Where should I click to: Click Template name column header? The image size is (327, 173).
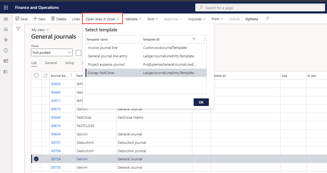coord(97,39)
